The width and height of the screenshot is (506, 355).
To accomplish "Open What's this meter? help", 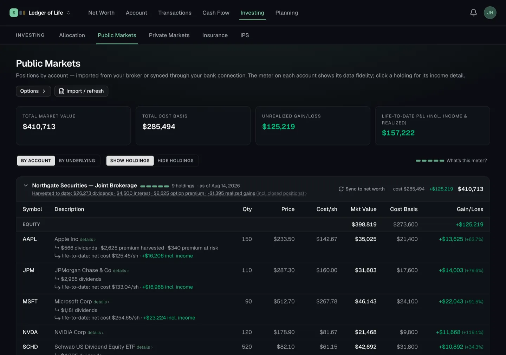I will click(x=467, y=161).
